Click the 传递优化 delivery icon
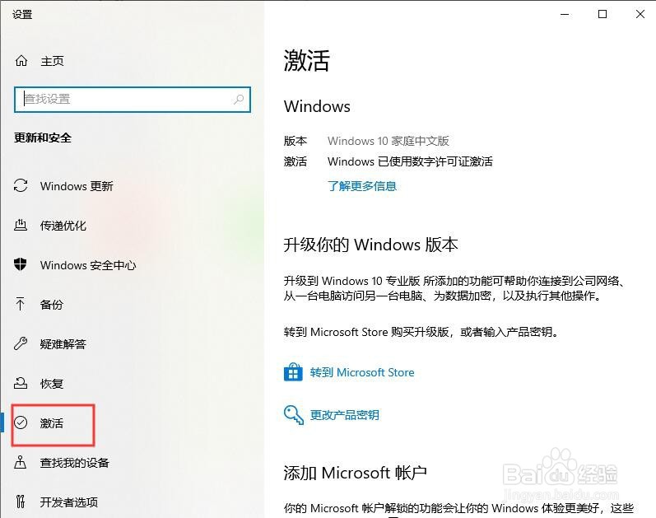The width and height of the screenshot is (656, 518). point(21,226)
